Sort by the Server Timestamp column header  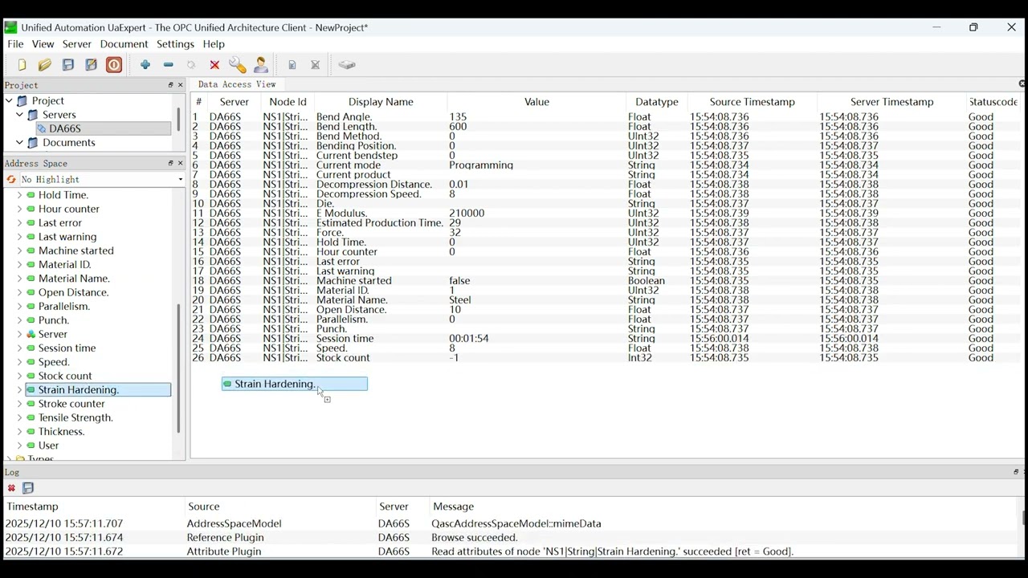[x=892, y=102]
